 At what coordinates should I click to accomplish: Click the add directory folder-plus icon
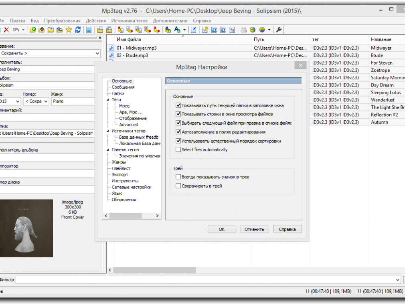pyautogui.click(x=41, y=30)
